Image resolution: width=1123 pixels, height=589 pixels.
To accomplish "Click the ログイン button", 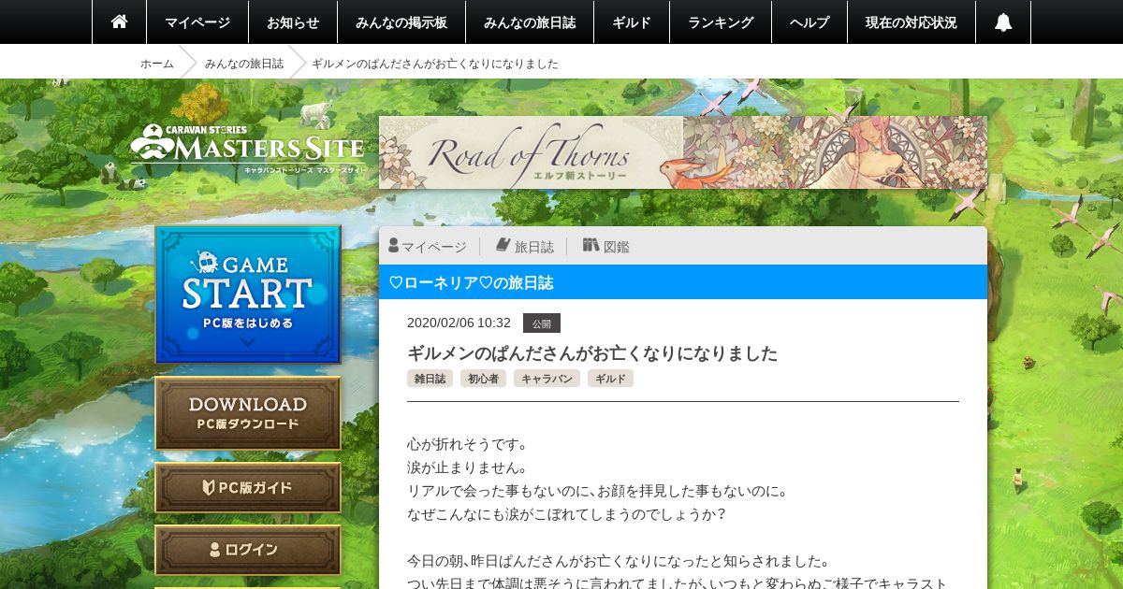I will tap(248, 550).
